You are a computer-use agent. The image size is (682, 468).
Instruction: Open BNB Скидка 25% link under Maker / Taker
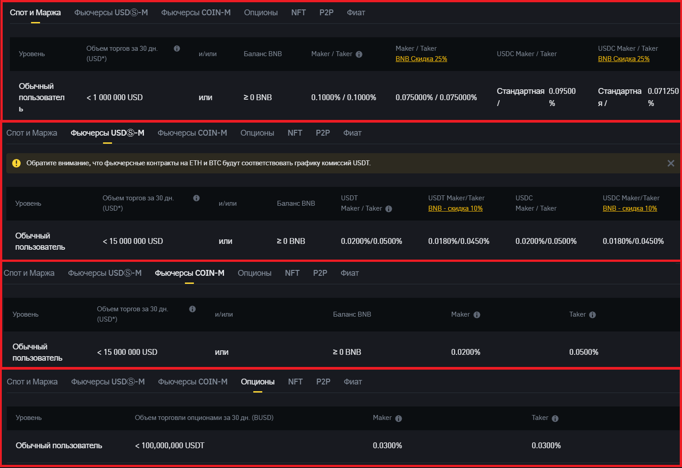(x=421, y=59)
